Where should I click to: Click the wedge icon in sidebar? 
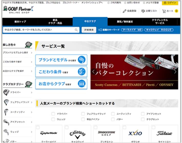click(6, 132)
